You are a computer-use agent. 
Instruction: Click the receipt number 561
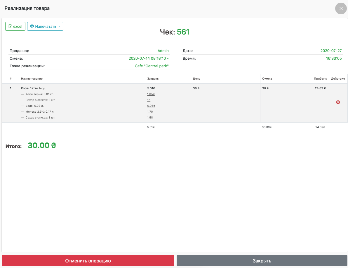click(x=183, y=32)
